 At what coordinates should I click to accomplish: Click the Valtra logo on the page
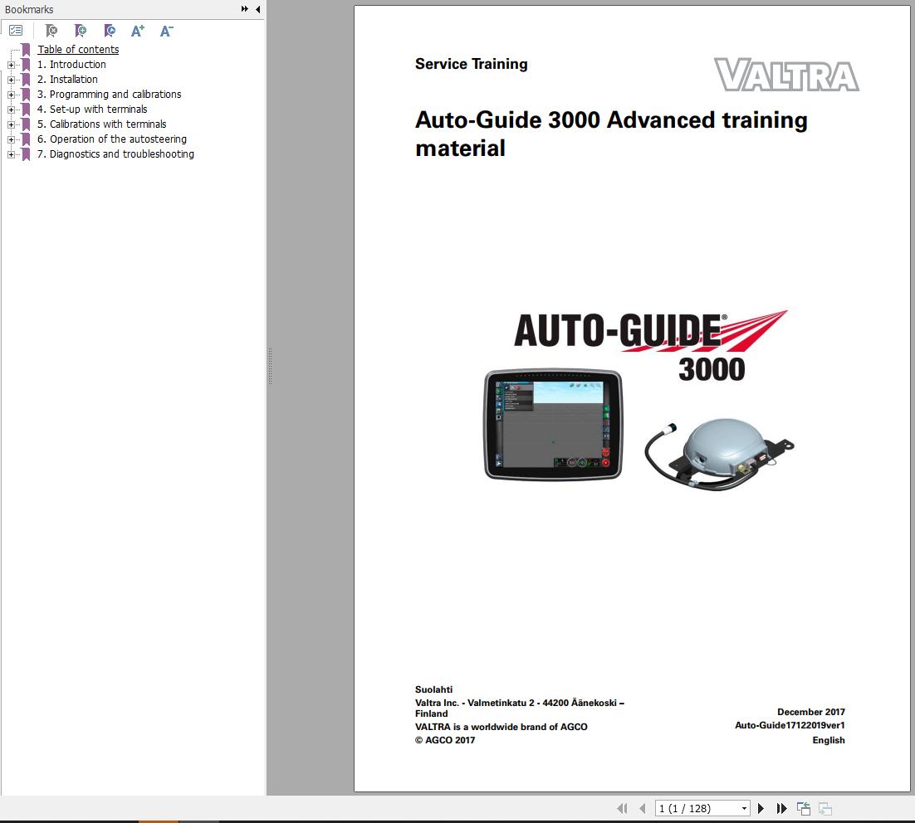point(786,75)
